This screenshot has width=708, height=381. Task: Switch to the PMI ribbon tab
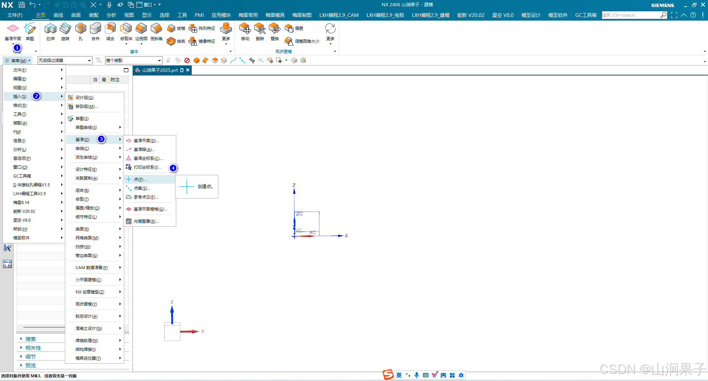(199, 15)
